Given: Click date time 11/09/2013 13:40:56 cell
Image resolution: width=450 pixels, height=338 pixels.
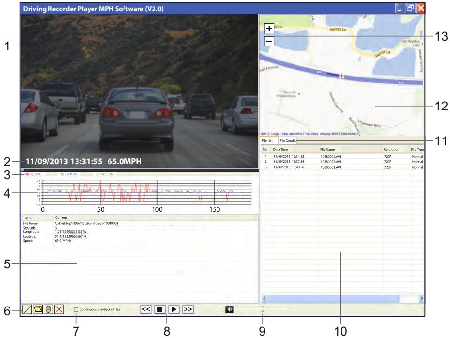Looking at the screenshot, I should point(288,167).
